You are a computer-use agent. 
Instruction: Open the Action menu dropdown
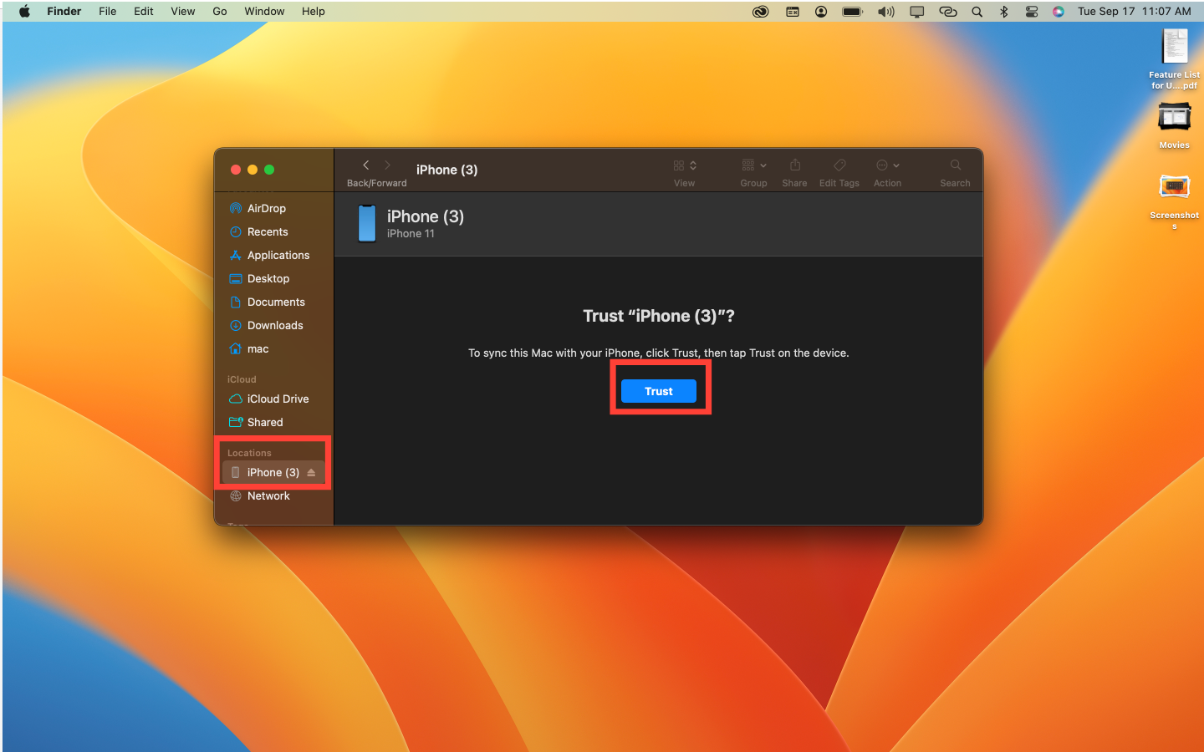pos(888,165)
